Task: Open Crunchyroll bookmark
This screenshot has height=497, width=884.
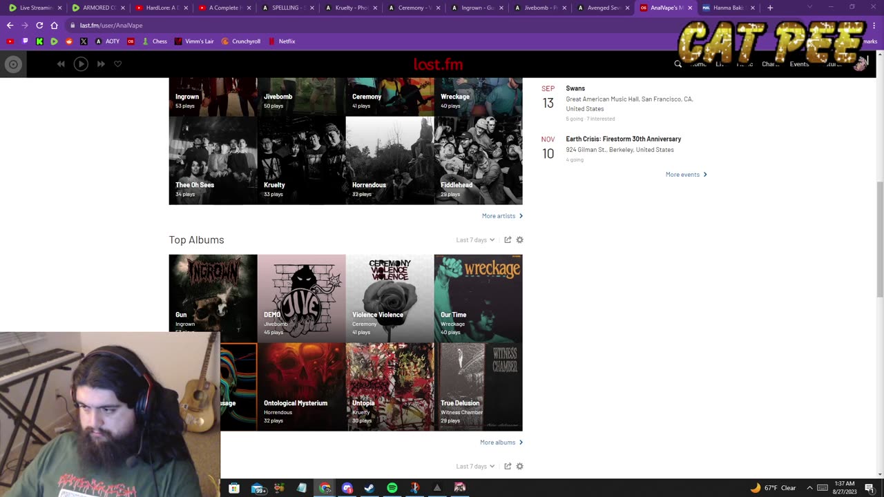Action: (241, 41)
